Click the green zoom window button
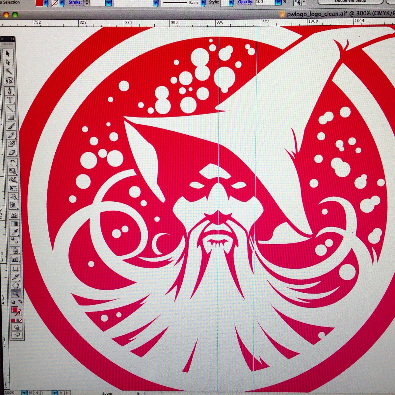 tap(15, 15)
